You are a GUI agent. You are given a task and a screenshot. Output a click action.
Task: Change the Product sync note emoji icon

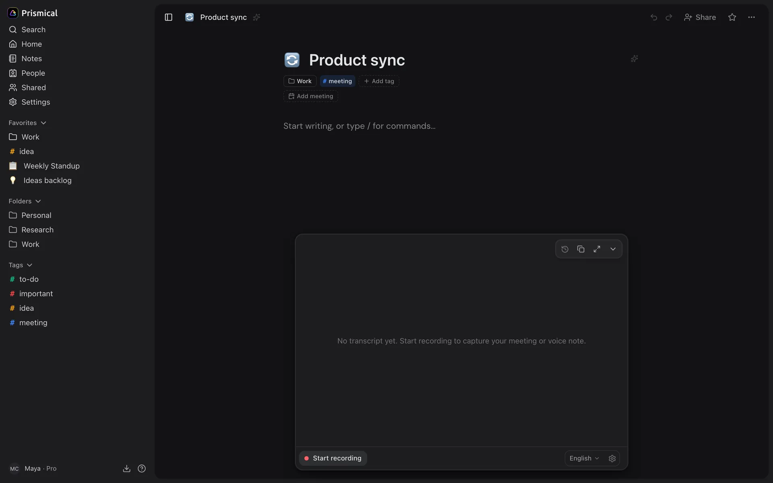pyautogui.click(x=292, y=60)
